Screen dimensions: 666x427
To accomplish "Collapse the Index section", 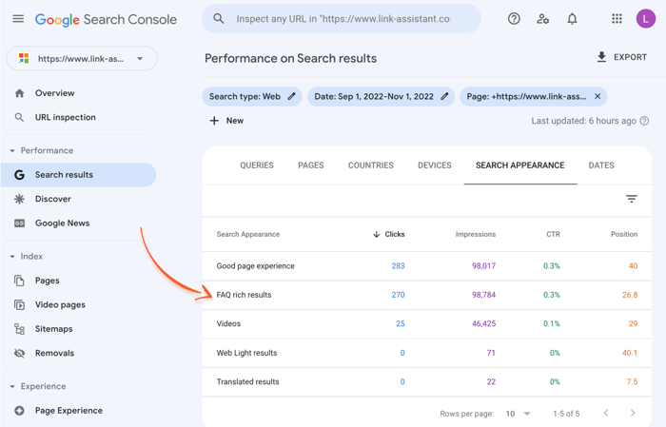I will pyautogui.click(x=12, y=257).
